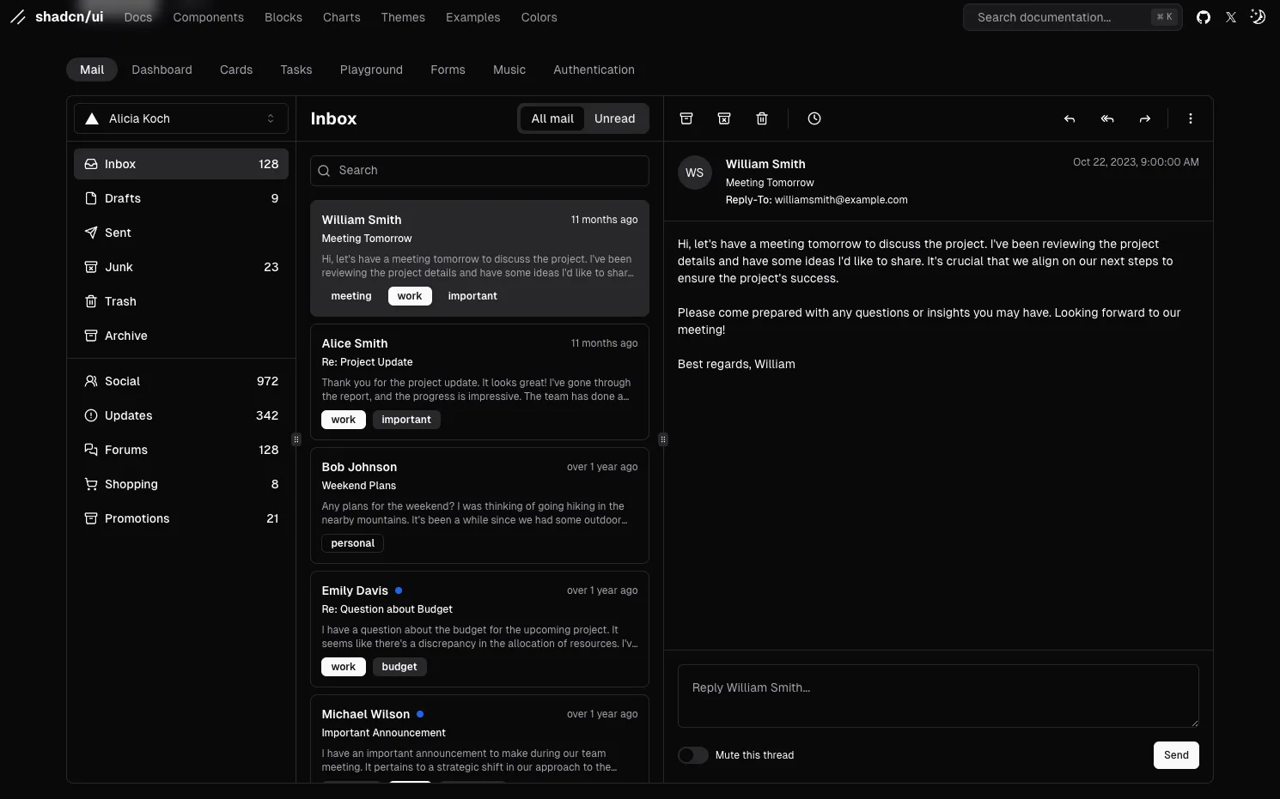Click the handle between mail list and message
The height and width of the screenshot is (799, 1280).
(x=663, y=439)
